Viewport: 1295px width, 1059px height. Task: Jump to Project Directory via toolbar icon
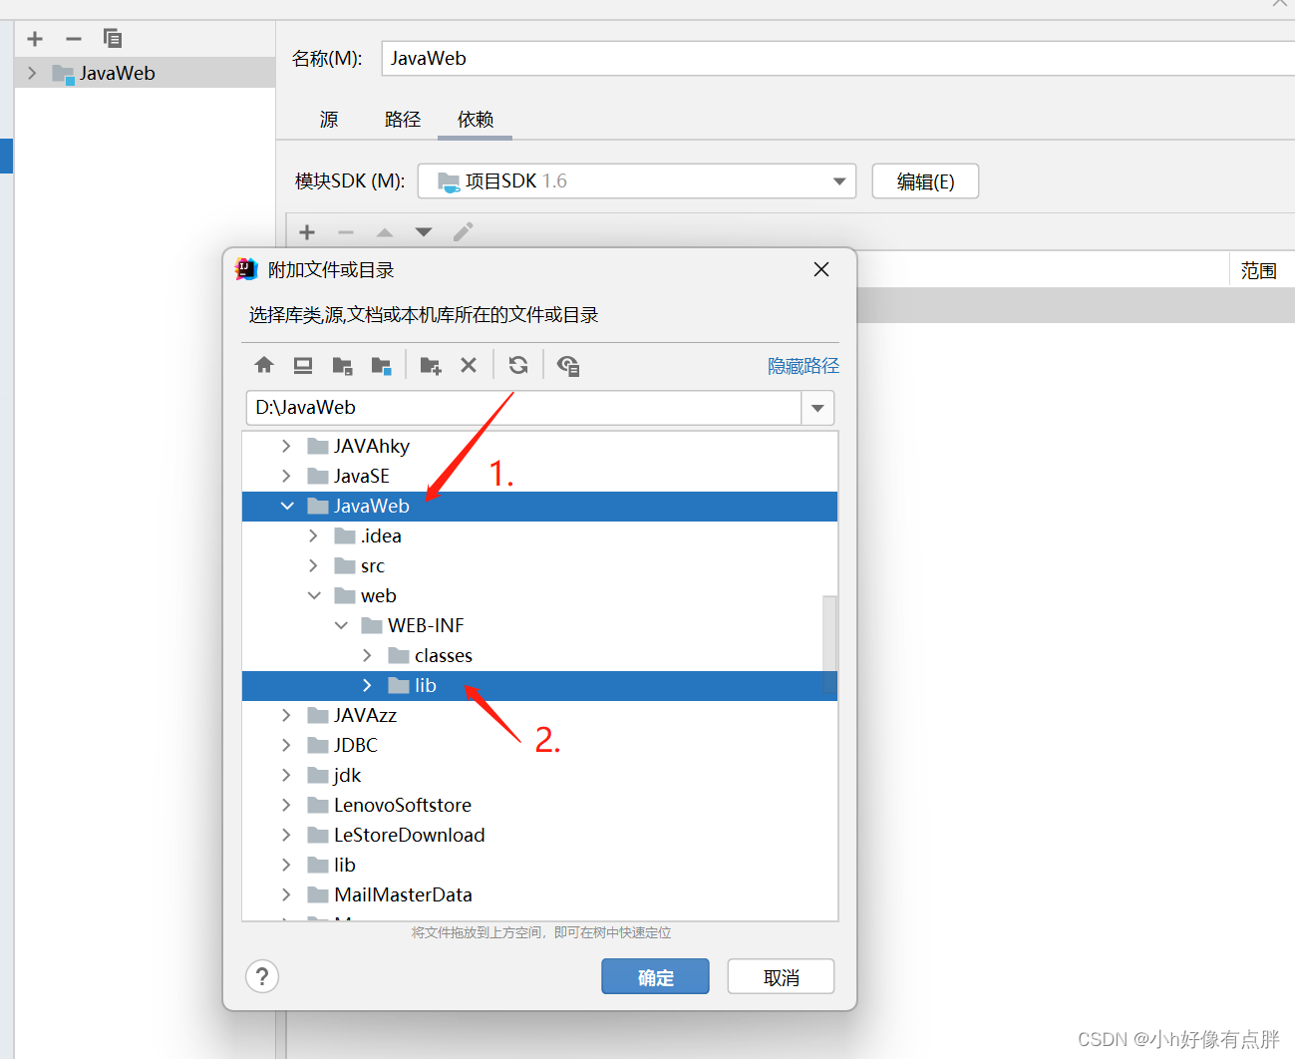343,365
